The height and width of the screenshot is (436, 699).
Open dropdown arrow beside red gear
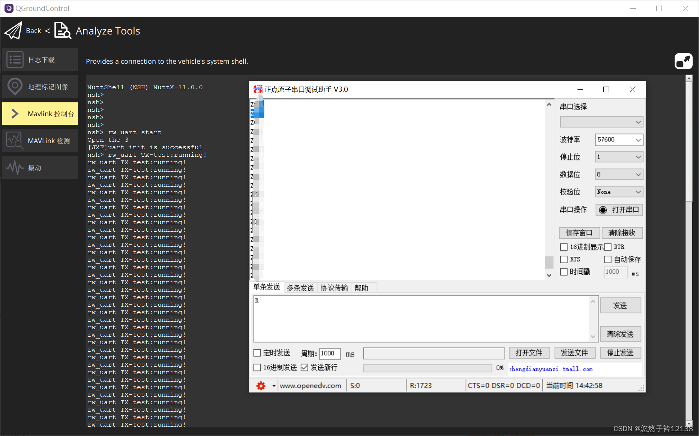coord(274,386)
